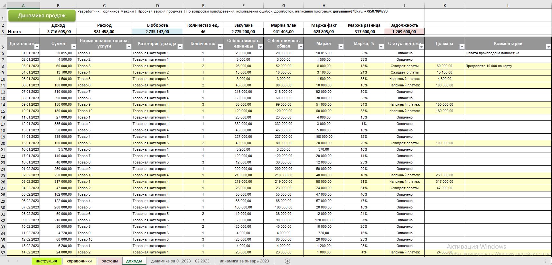This screenshot has height=265, width=552.
Task: Click the unit cost cell 332 000,00
Action: coord(243,124)
